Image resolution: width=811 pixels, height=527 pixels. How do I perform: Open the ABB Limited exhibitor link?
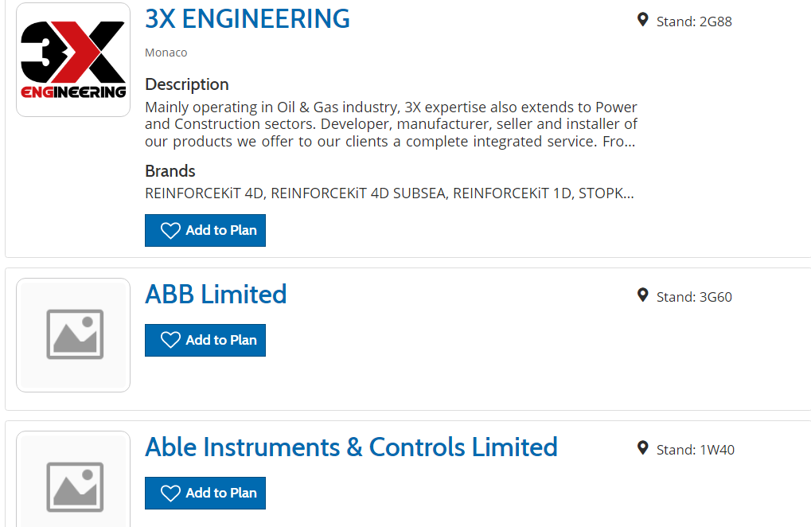(x=216, y=295)
